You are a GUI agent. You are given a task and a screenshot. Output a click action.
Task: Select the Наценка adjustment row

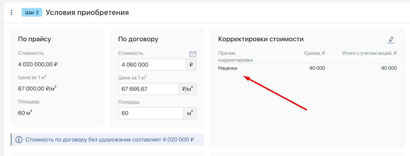[228, 68]
